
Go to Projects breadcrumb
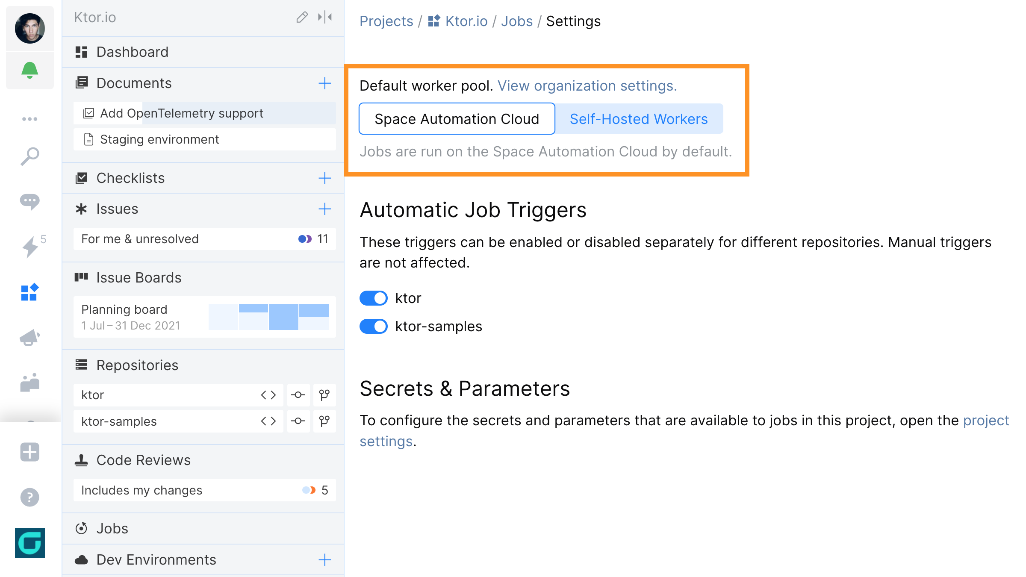point(386,21)
